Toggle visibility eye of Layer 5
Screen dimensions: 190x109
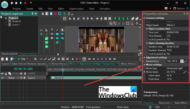tap(2, 78)
